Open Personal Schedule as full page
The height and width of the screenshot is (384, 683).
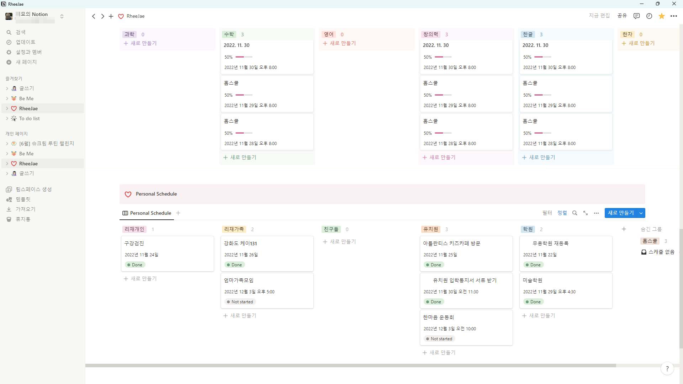[x=586, y=213]
